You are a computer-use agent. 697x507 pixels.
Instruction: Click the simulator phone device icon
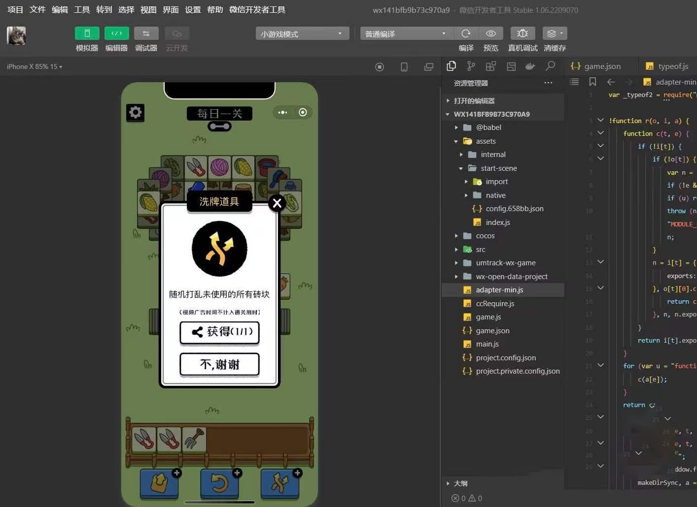point(404,67)
